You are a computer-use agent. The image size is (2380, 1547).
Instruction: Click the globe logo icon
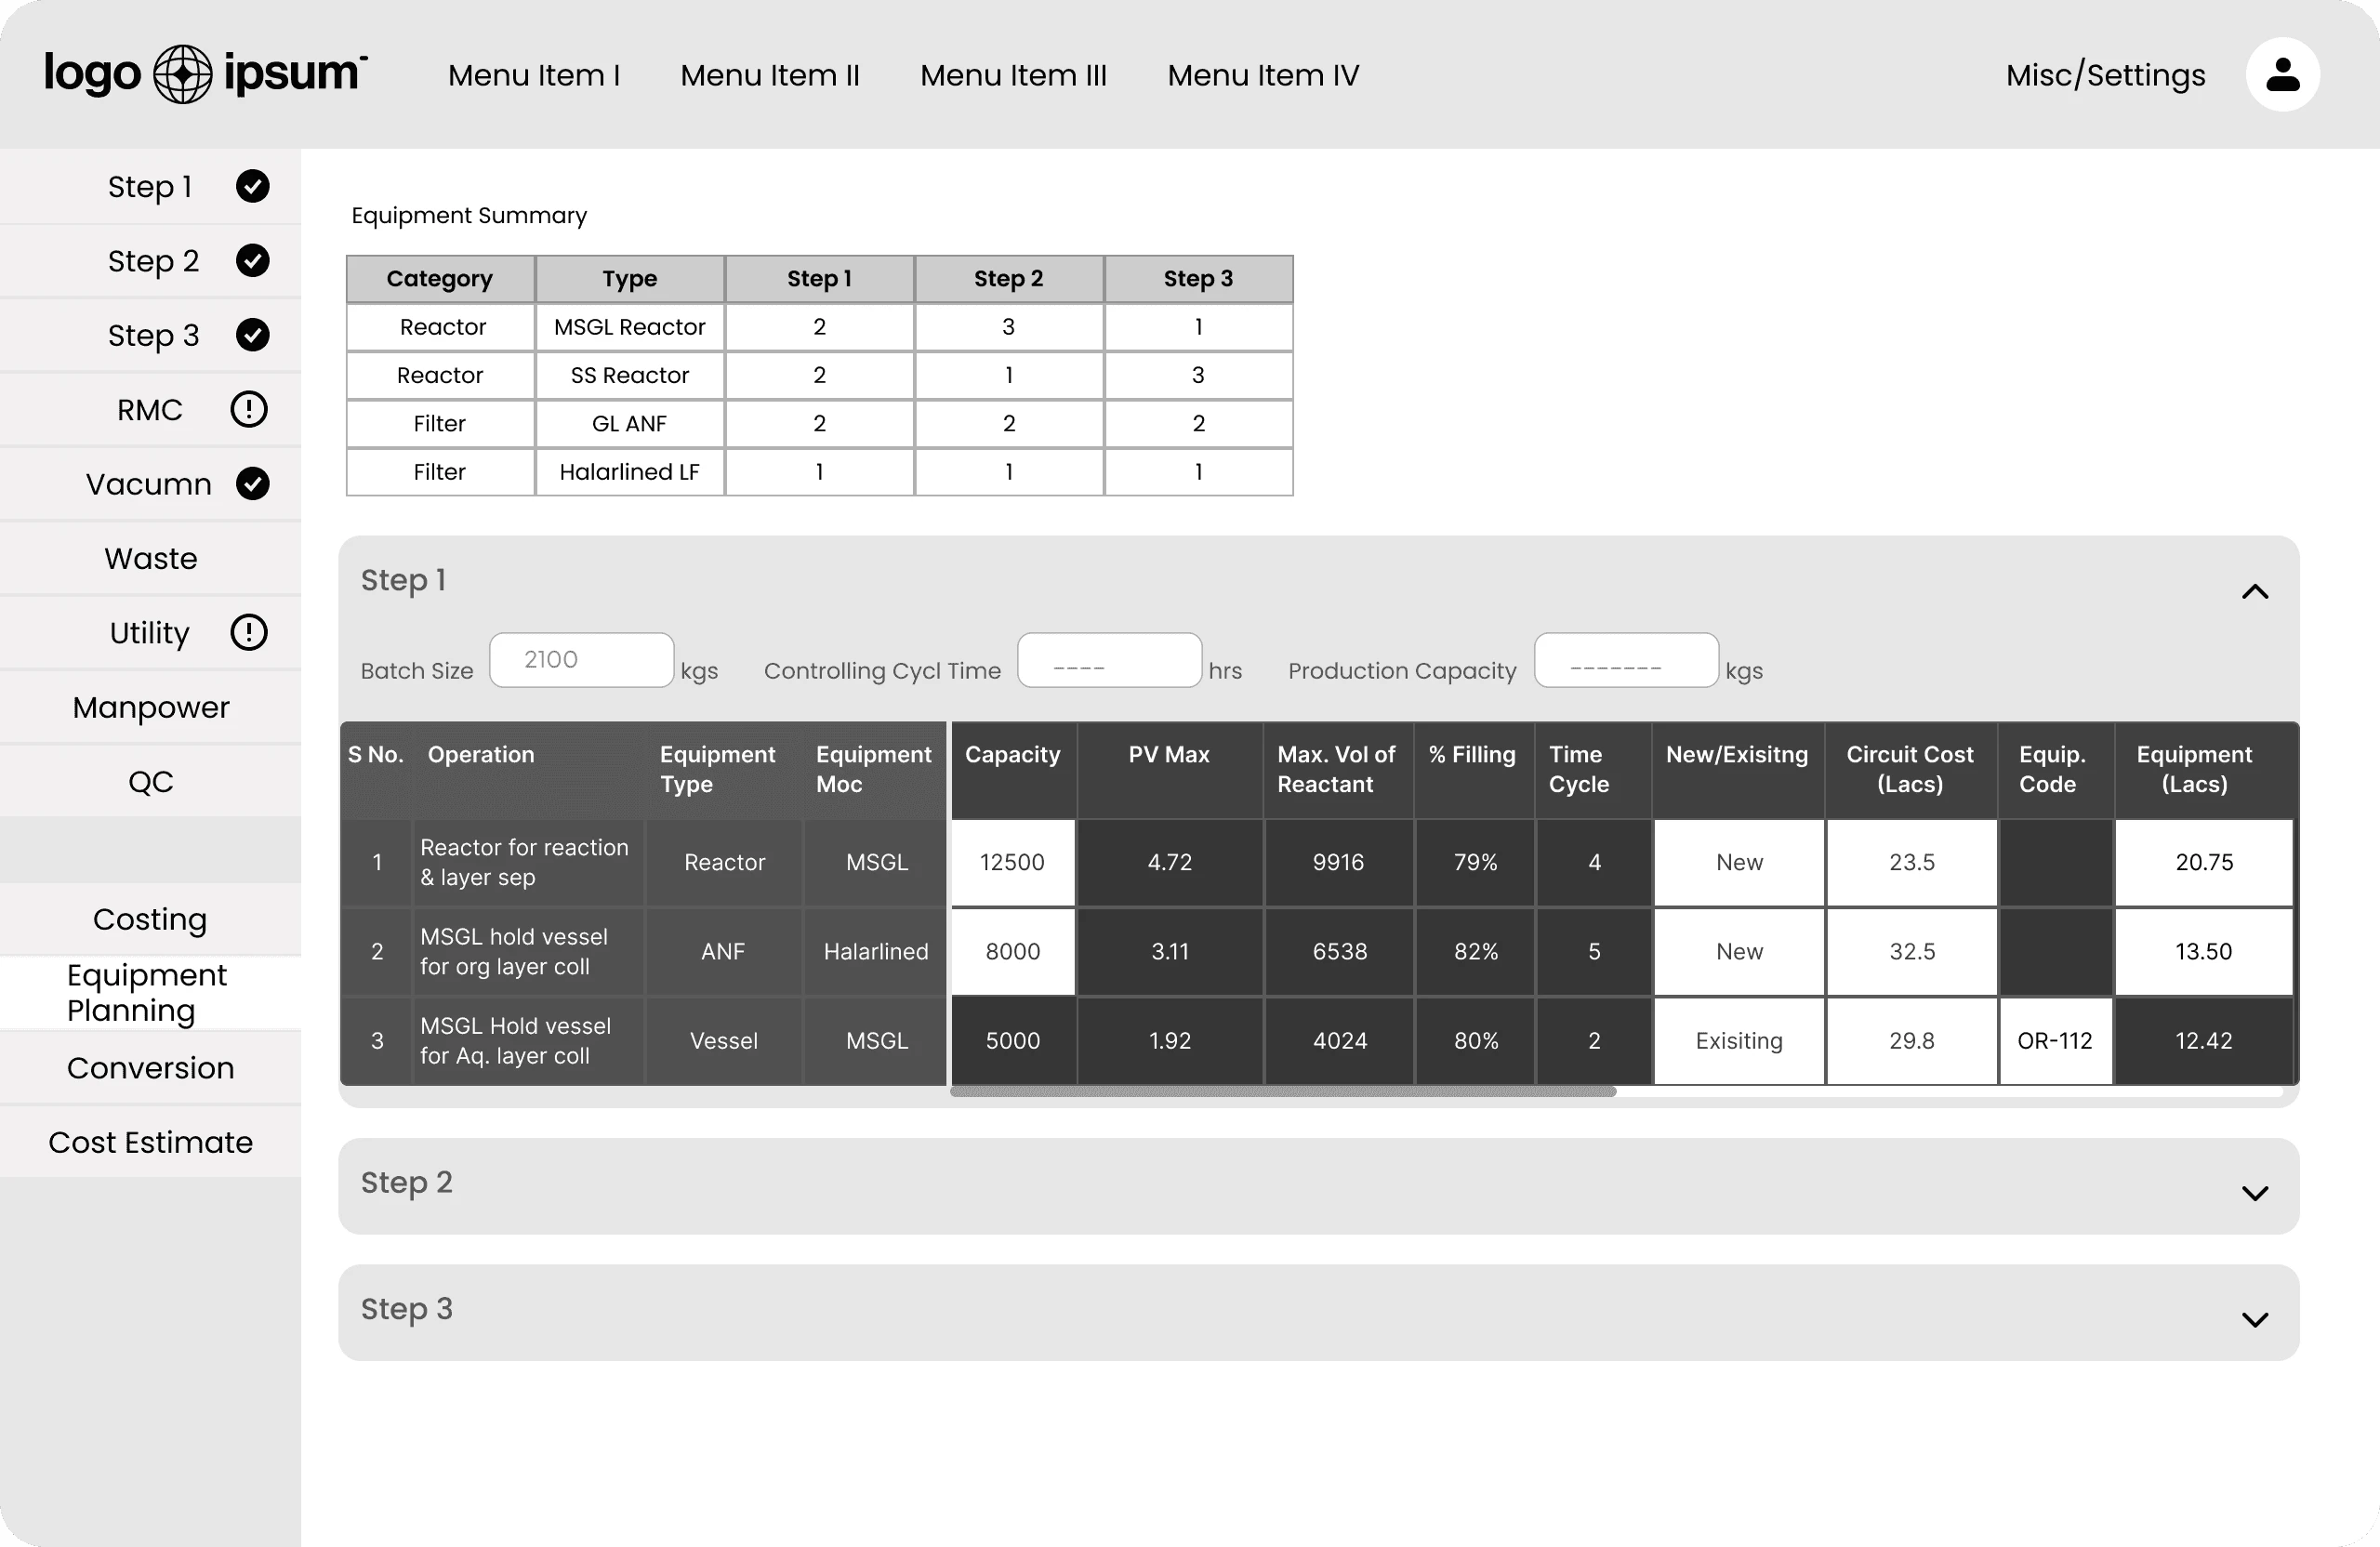click(182, 74)
